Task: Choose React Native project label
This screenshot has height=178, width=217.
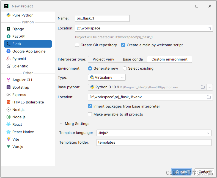Action: pos(23,132)
